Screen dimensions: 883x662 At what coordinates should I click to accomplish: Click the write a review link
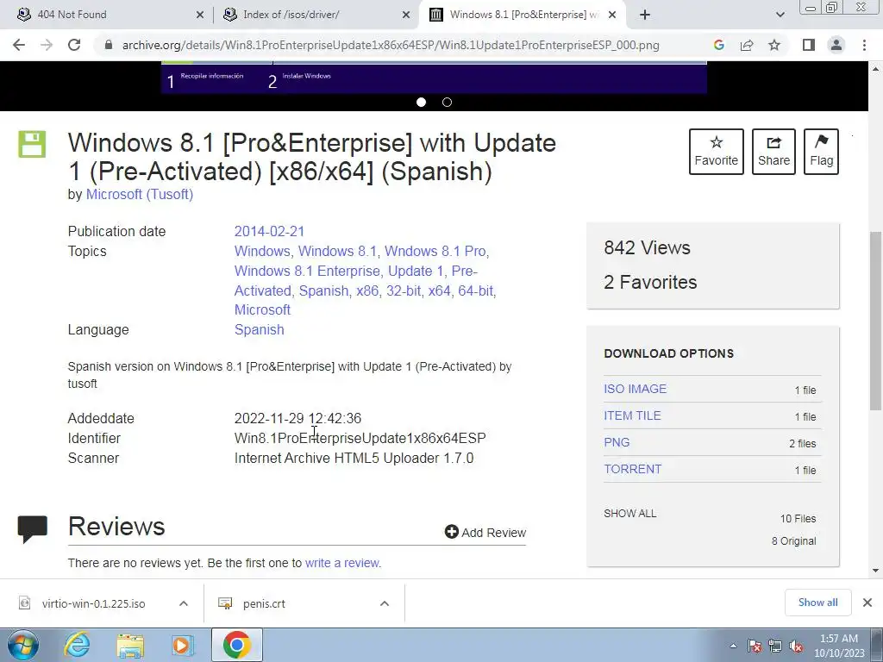coord(342,563)
